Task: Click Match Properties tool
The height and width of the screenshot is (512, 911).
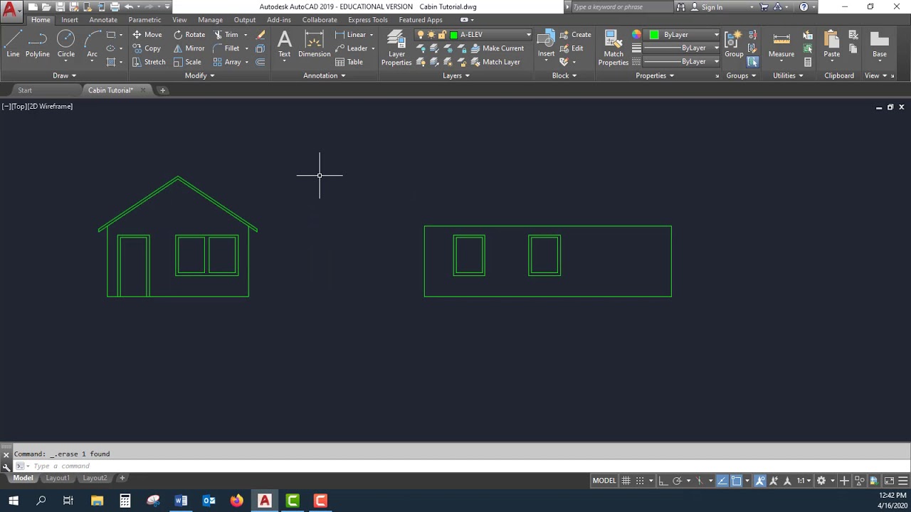Action: click(613, 48)
